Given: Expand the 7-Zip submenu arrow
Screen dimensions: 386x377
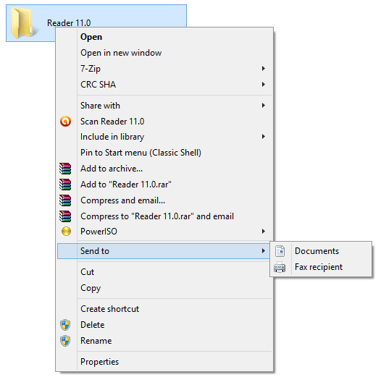Looking at the screenshot, I should pos(264,68).
